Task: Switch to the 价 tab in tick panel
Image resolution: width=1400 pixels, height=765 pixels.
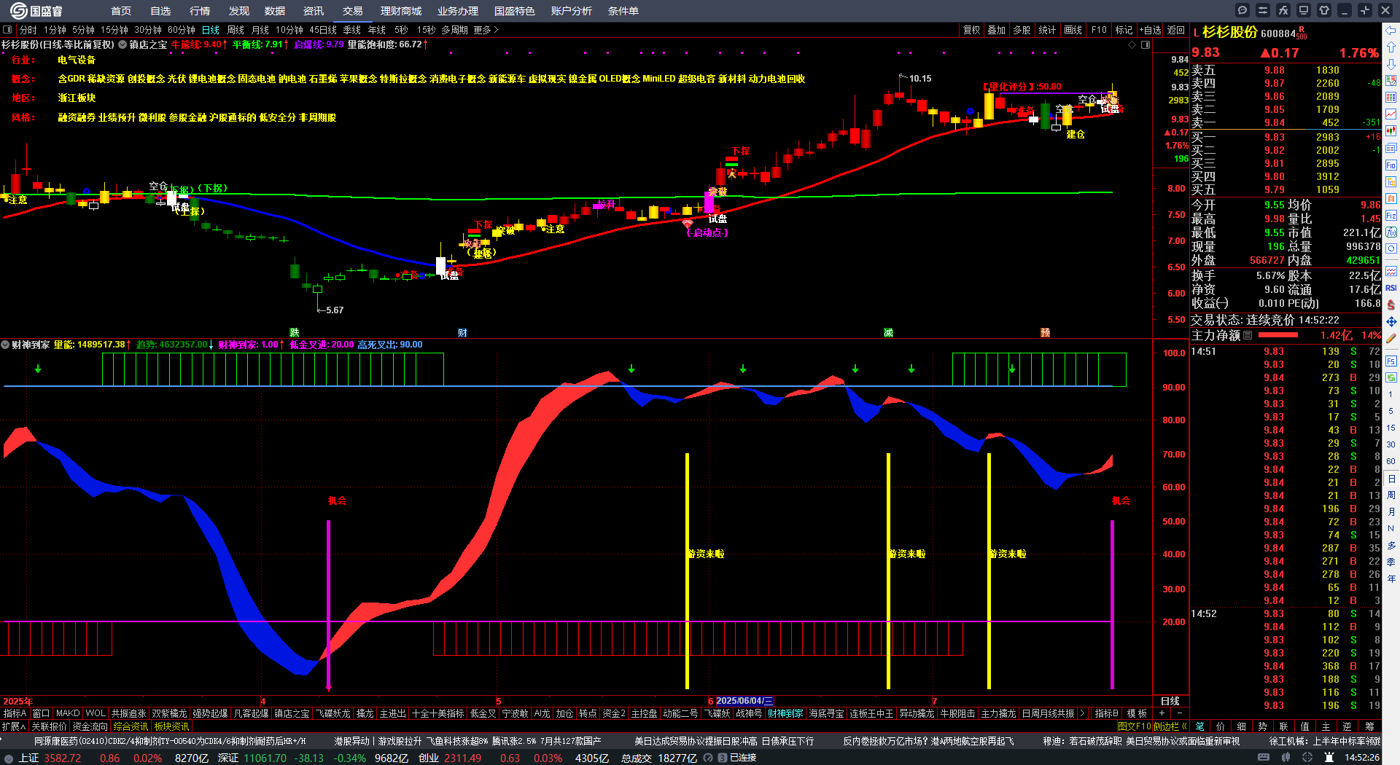Action: (1221, 726)
